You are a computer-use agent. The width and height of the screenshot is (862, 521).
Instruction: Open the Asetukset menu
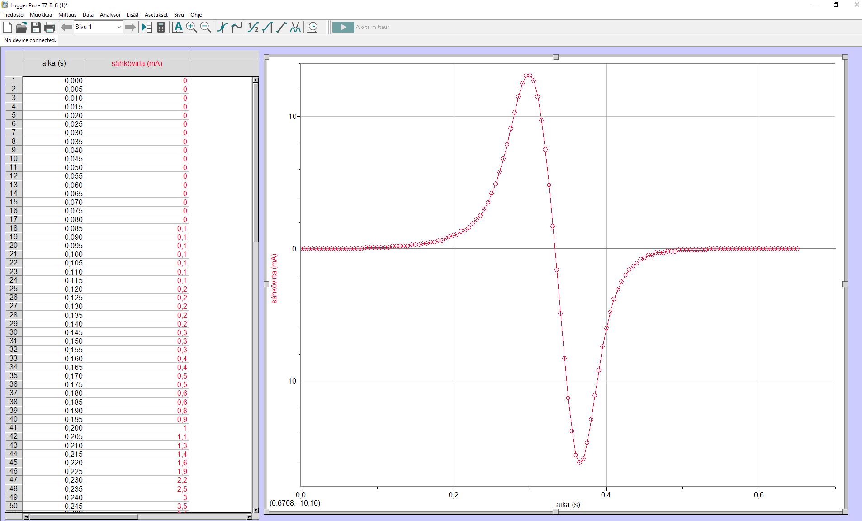tap(156, 15)
